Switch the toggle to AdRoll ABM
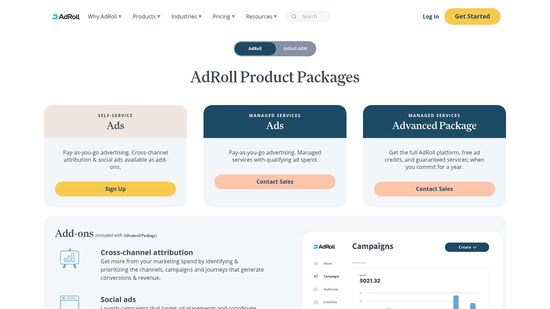 click(295, 49)
